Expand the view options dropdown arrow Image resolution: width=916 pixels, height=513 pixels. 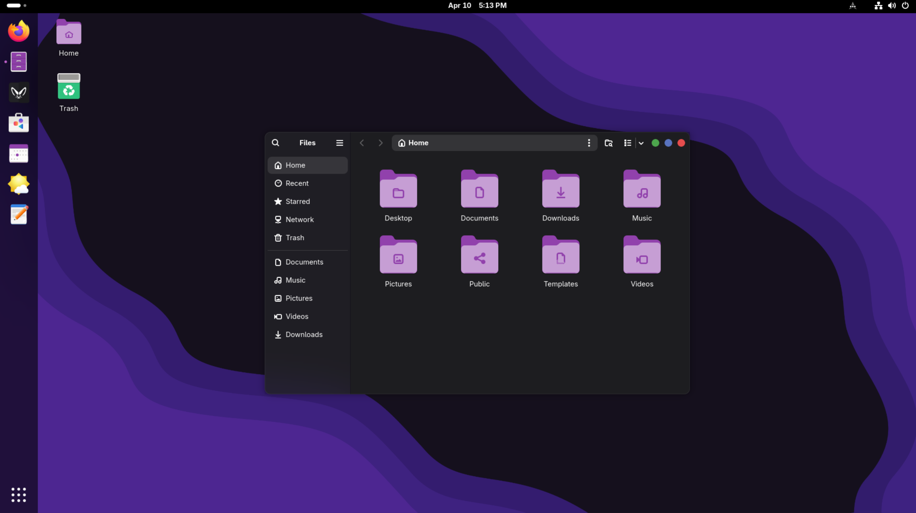pyautogui.click(x=641, y=143)
